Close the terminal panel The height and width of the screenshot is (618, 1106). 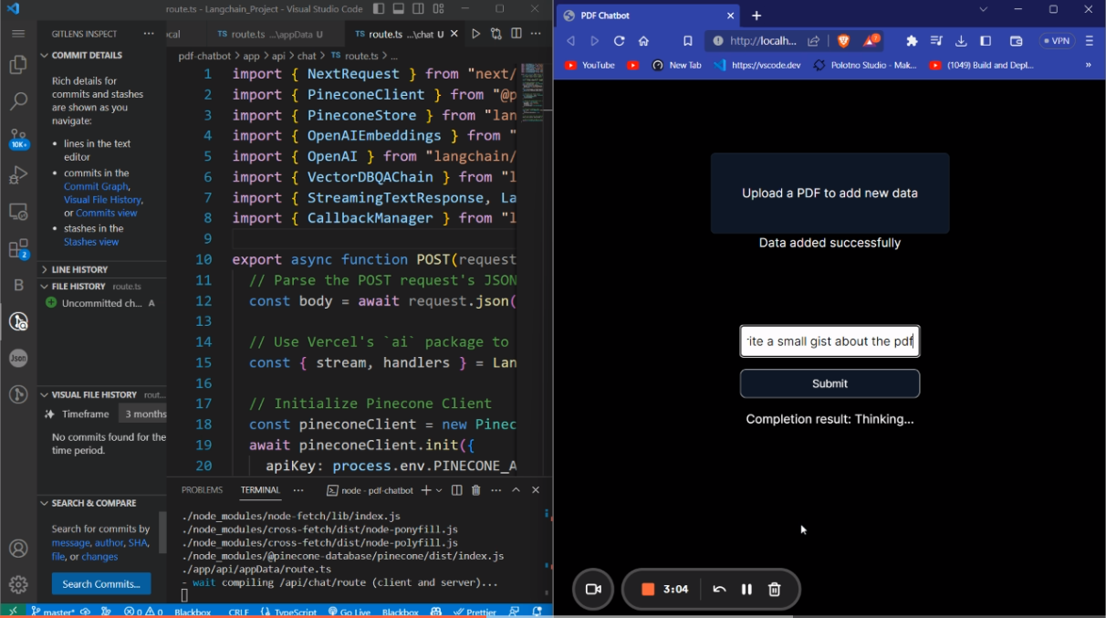pos(536,490)
